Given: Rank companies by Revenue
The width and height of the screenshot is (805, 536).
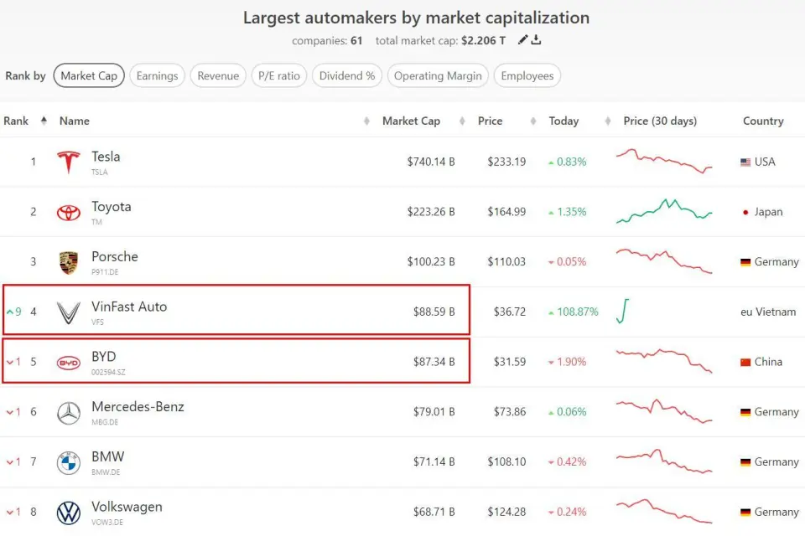Looking at the screenshot, I should point(218,75).
